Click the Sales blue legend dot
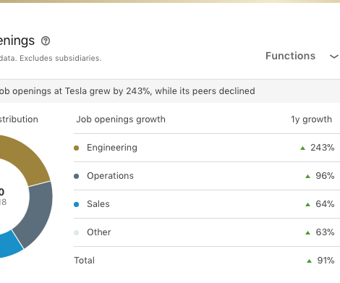Viewport: 340px width, 283px height. (76, 204)
